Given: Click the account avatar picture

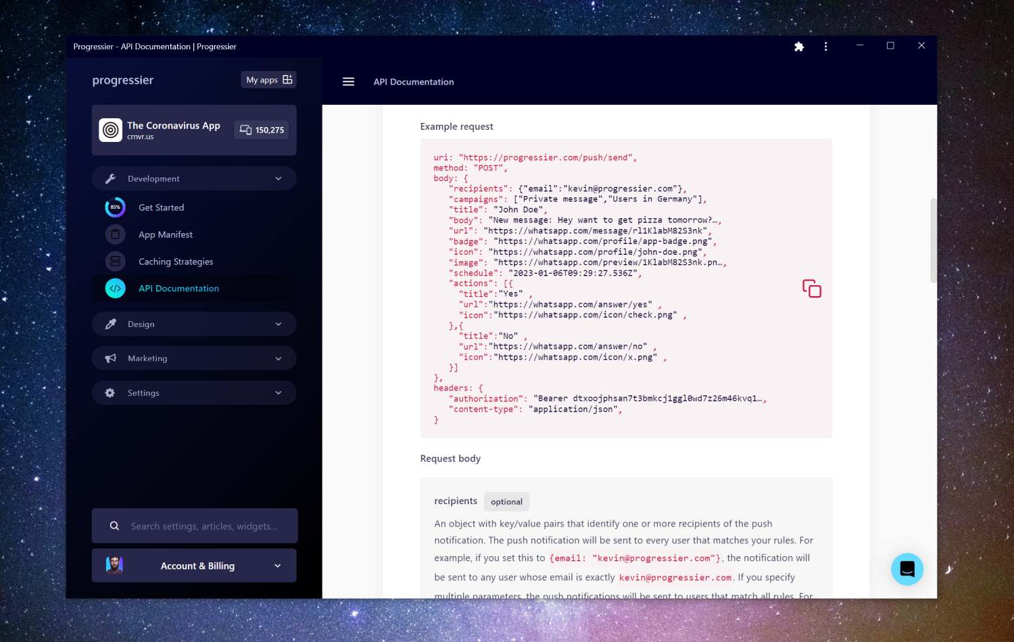Looking at the screenshot, I should coord(114,565).
